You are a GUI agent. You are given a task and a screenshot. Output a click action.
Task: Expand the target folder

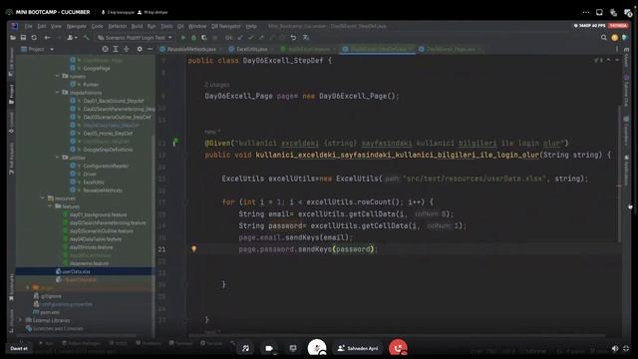(x=28, y=288)
